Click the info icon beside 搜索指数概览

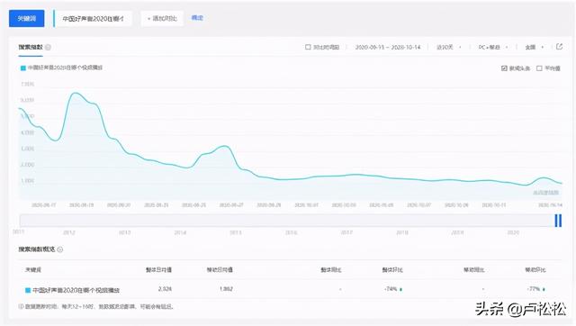(60, 249)
